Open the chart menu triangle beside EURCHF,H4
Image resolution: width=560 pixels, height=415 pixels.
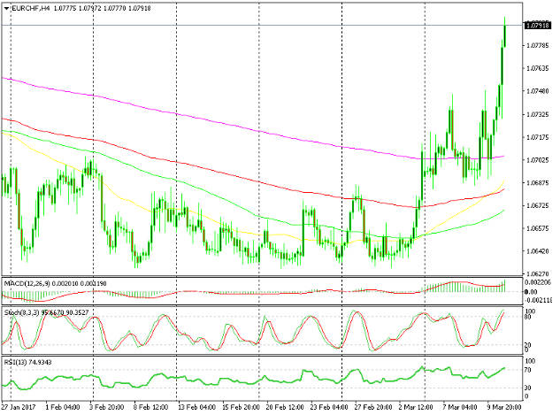point(7,8)
